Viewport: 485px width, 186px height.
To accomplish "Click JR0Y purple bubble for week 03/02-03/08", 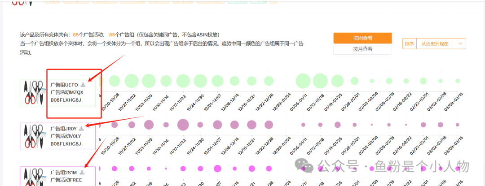I will (441, 125).
